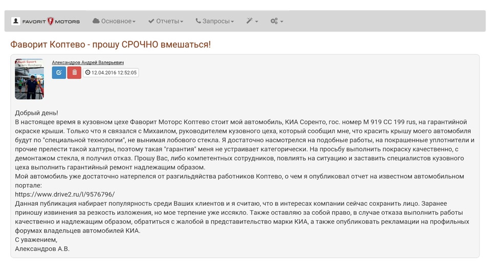Click the checkmark icon beside Отчеты
The height and width of the screenshot is (269, 491).
coord(151,21)
